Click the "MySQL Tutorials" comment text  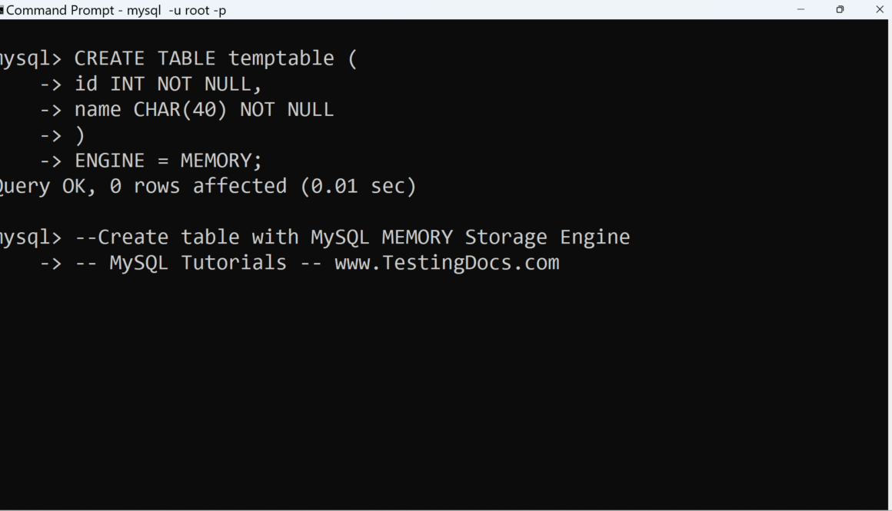198,263
